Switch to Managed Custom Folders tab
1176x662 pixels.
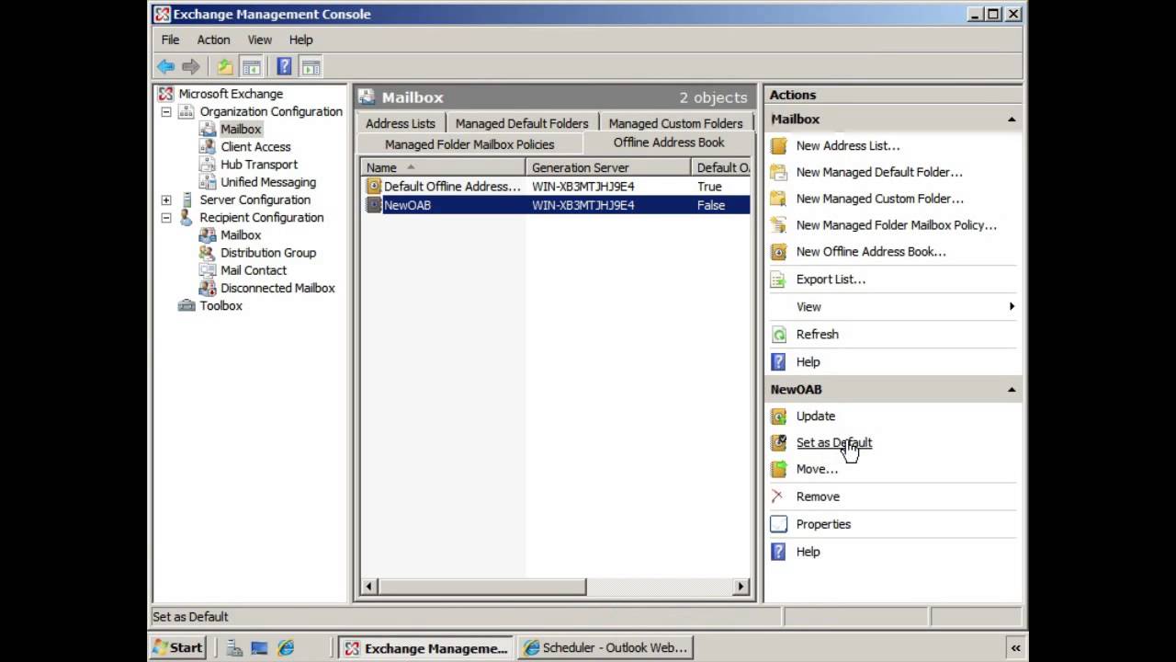click(x=675, y=123)
